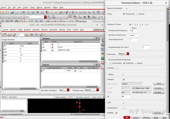Image resolution: width=170 pixels, height=119 pixels.
Task: Click the open folder icon in ADE toolbar
Action: pos(46,34)
